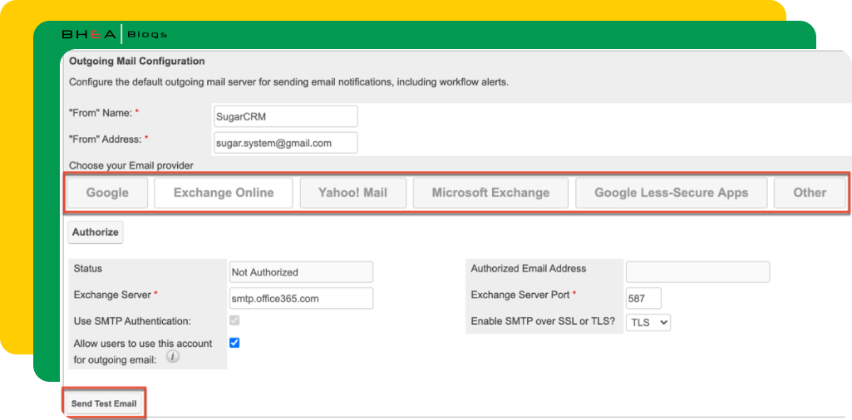Choose Yahoo! Mail provider
This screenshot has height=420, width=852.
(353, 193)
